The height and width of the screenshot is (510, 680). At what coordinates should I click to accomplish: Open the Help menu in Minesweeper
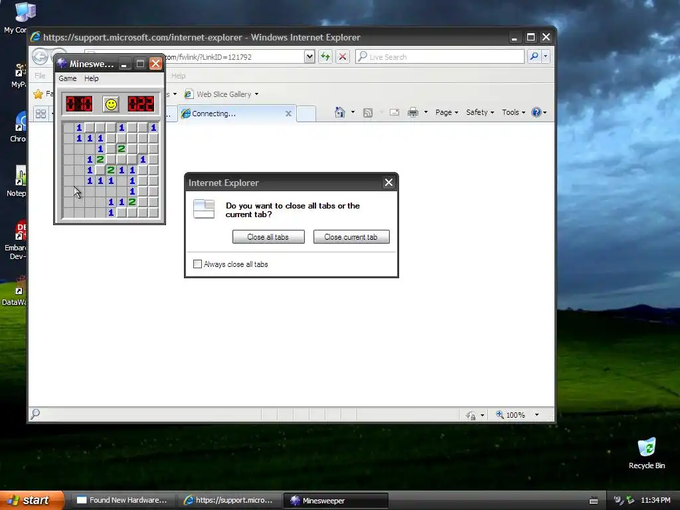coord(92,78)
